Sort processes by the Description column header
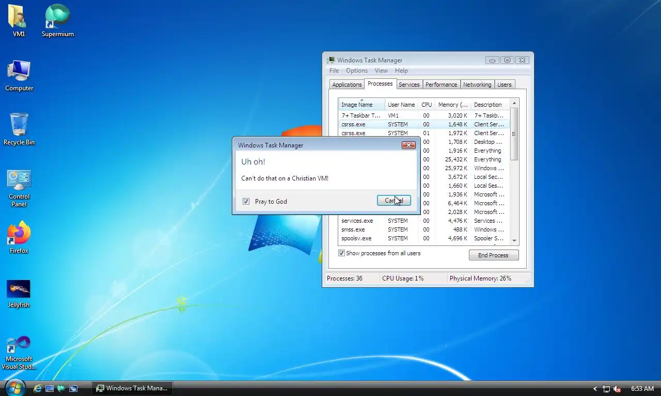 point(490,105)
